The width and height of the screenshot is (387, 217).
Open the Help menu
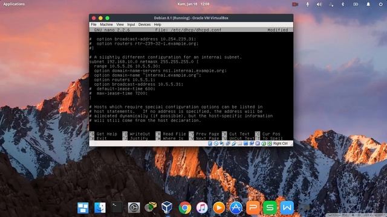pyautogui.click(x=157, y=25)
